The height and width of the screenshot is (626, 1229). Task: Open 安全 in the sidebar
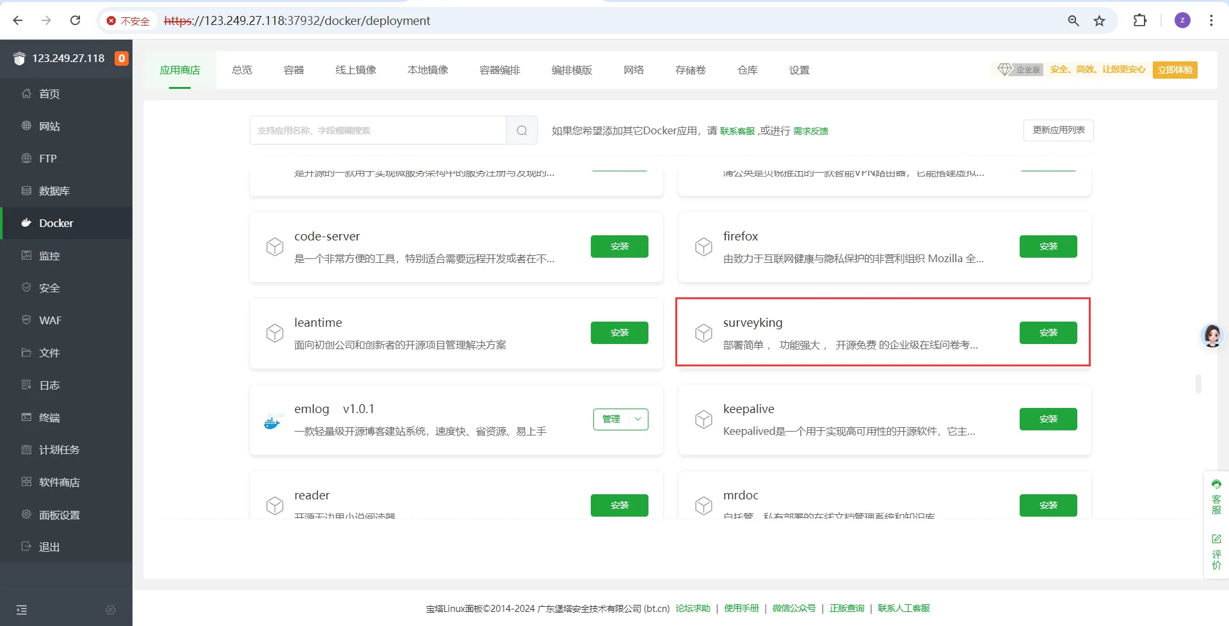(67, 288)
